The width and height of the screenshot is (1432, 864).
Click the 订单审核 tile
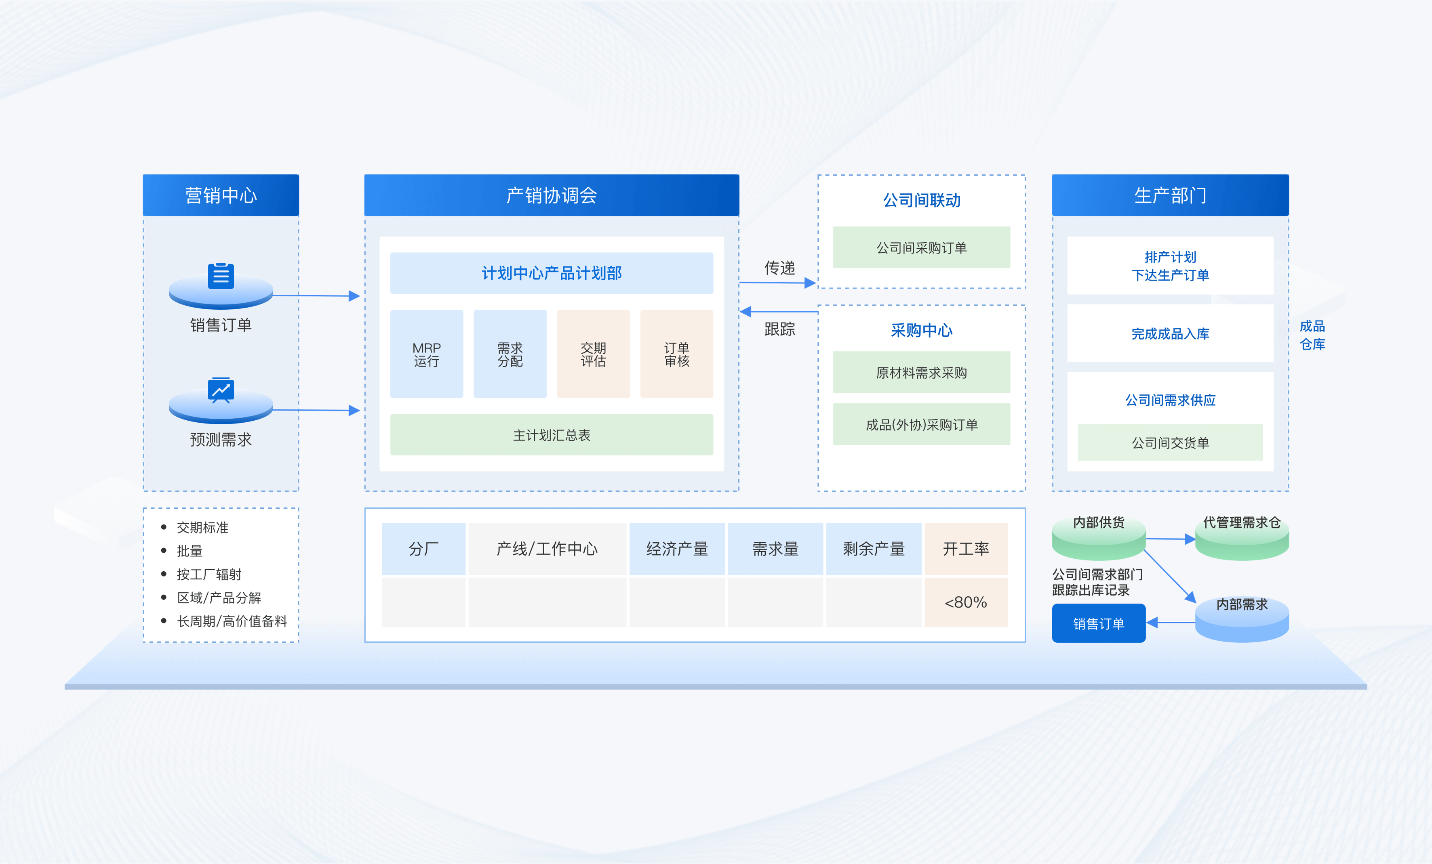[676, 354]
